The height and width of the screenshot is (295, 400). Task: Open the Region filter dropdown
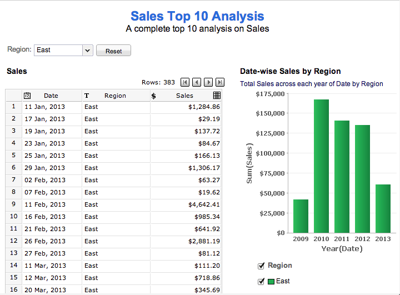(x=87, y=50)
